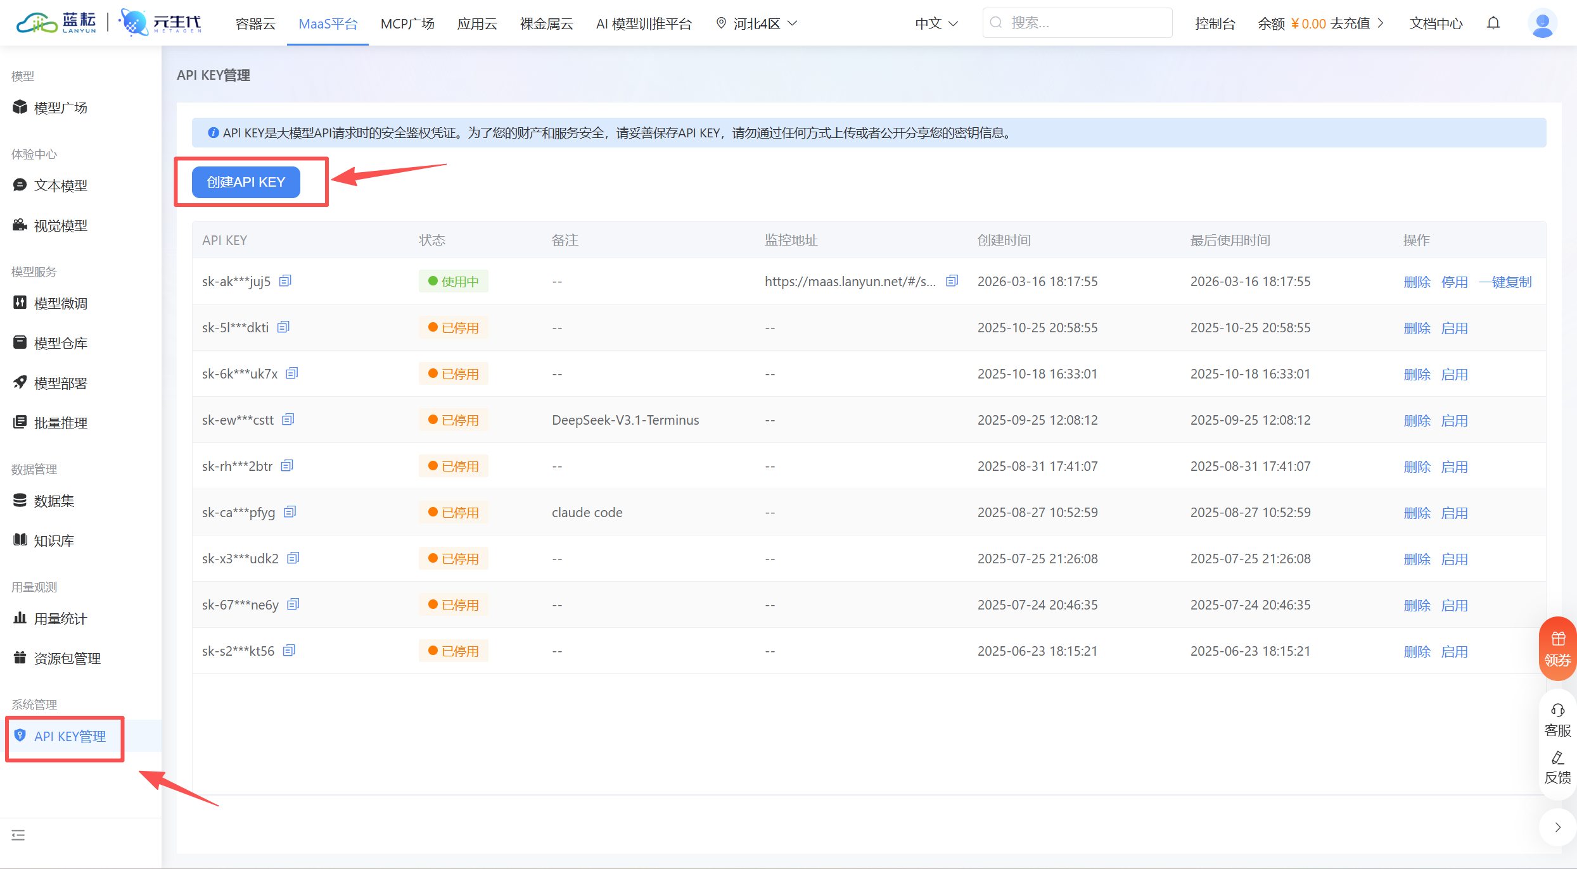
Task: Expand the 河北4区 region dropdown
Action: click(x=756, y=23)
